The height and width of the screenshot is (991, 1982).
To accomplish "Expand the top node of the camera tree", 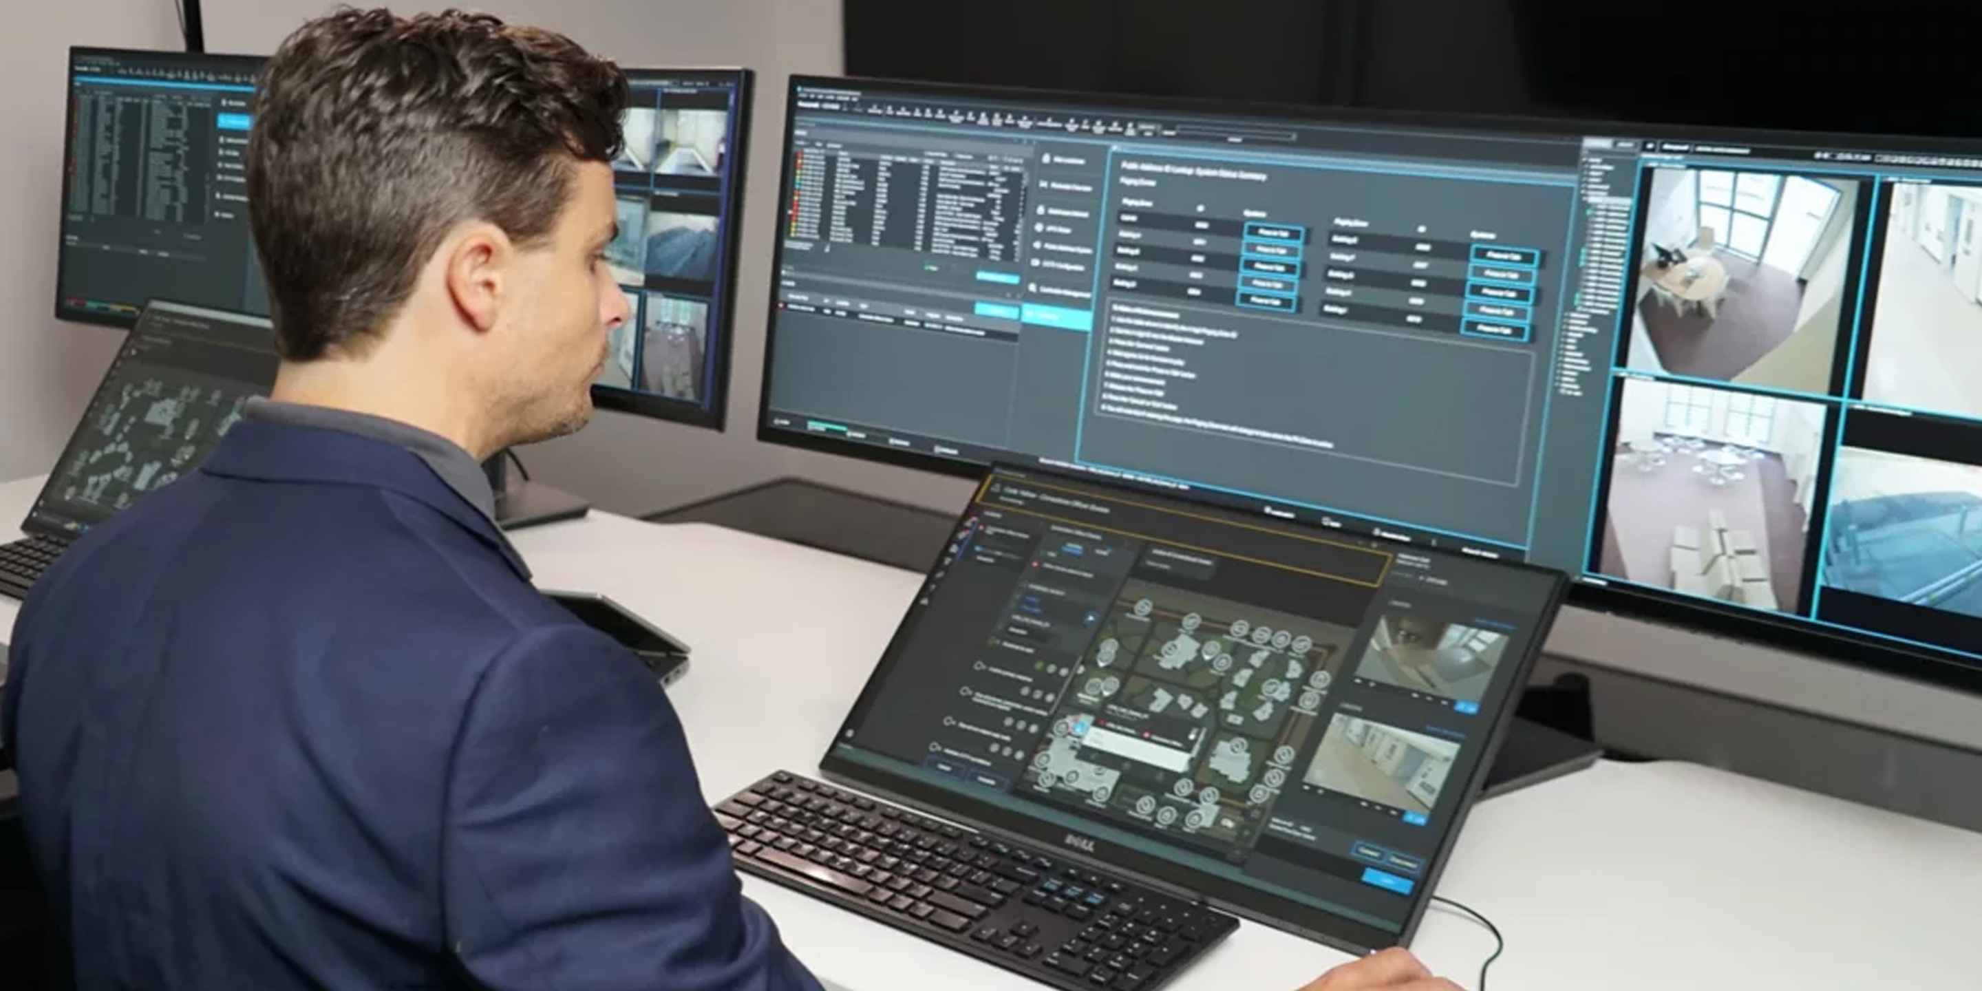I will tap(1584, 160).
